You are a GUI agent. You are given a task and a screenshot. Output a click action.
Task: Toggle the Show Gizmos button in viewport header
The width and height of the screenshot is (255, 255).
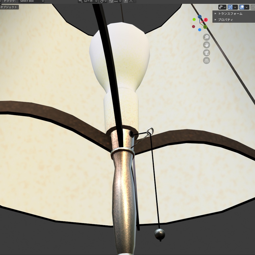point(230,7)
